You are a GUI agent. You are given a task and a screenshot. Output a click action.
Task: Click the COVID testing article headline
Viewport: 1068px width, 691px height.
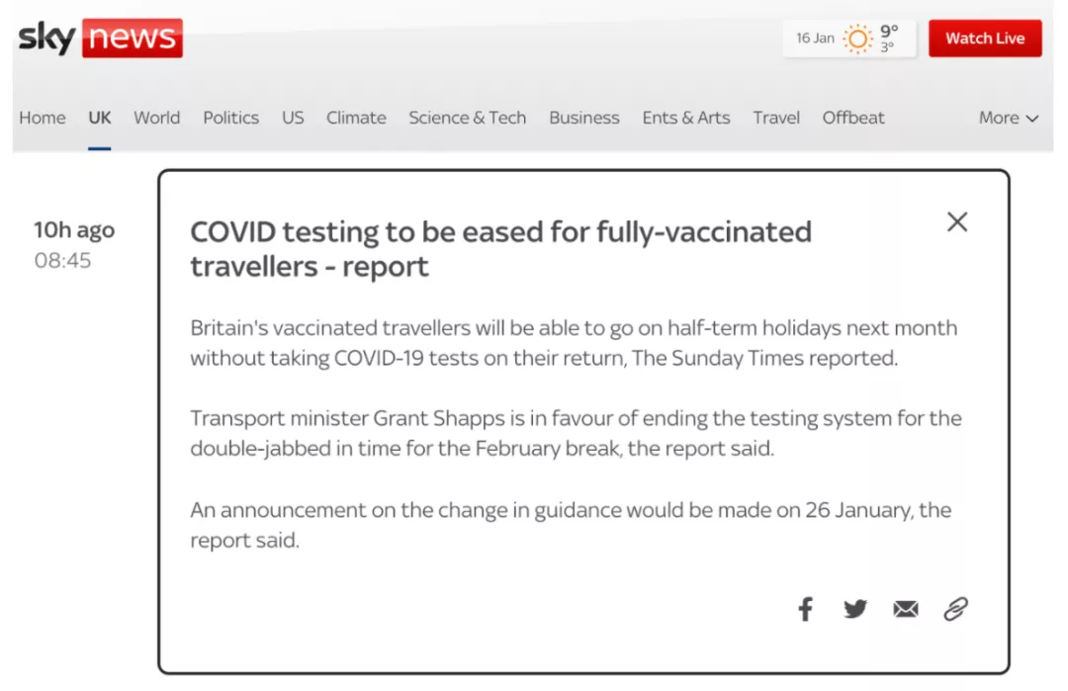pos(500,249)
